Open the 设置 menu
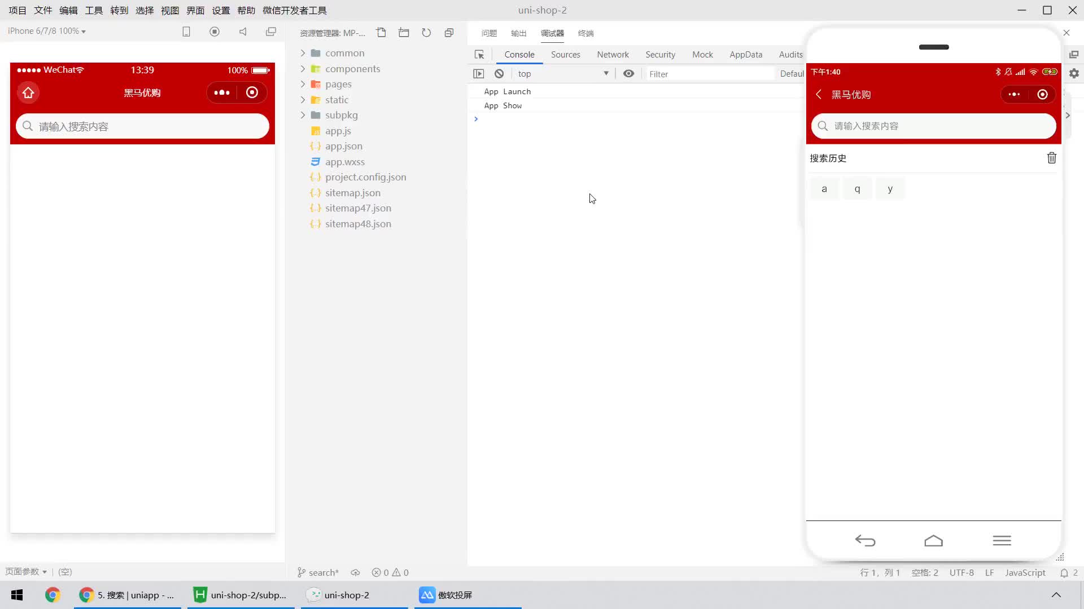This screenshot has height=609, width=1084. (221, 10)
